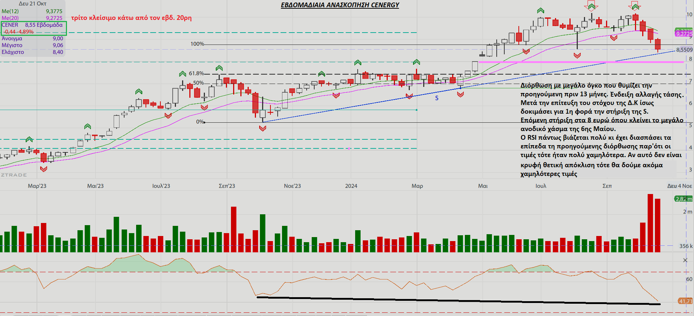Click the orange 41,71 RSI value tag
Screen dimensions: 694x316
coord(685,301)
